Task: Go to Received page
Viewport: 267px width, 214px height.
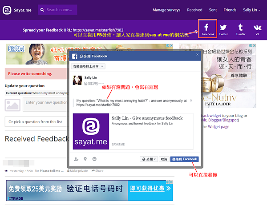Action: (x=194, y=10)
